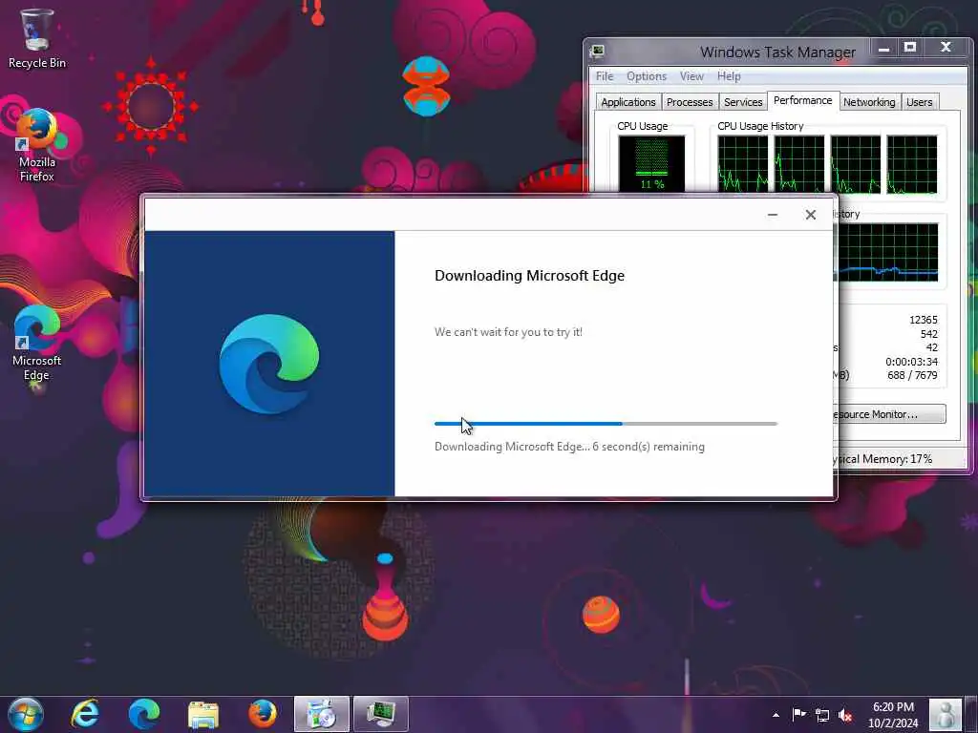The image size is (978, 733).
Task: Select the Performance tab
Action: tap(802, 100)
